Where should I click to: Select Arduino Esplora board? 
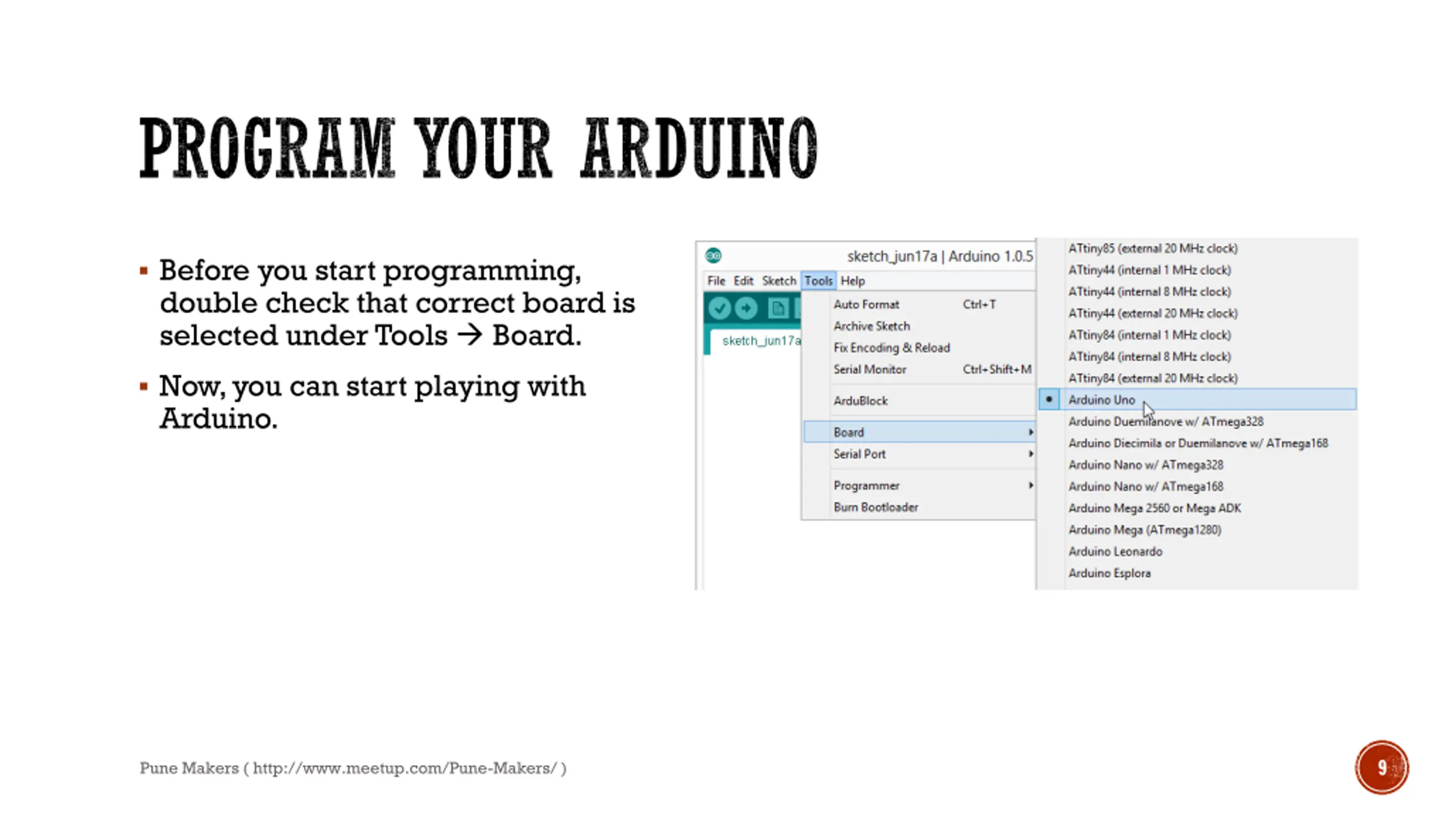(x=1198, y=573)
